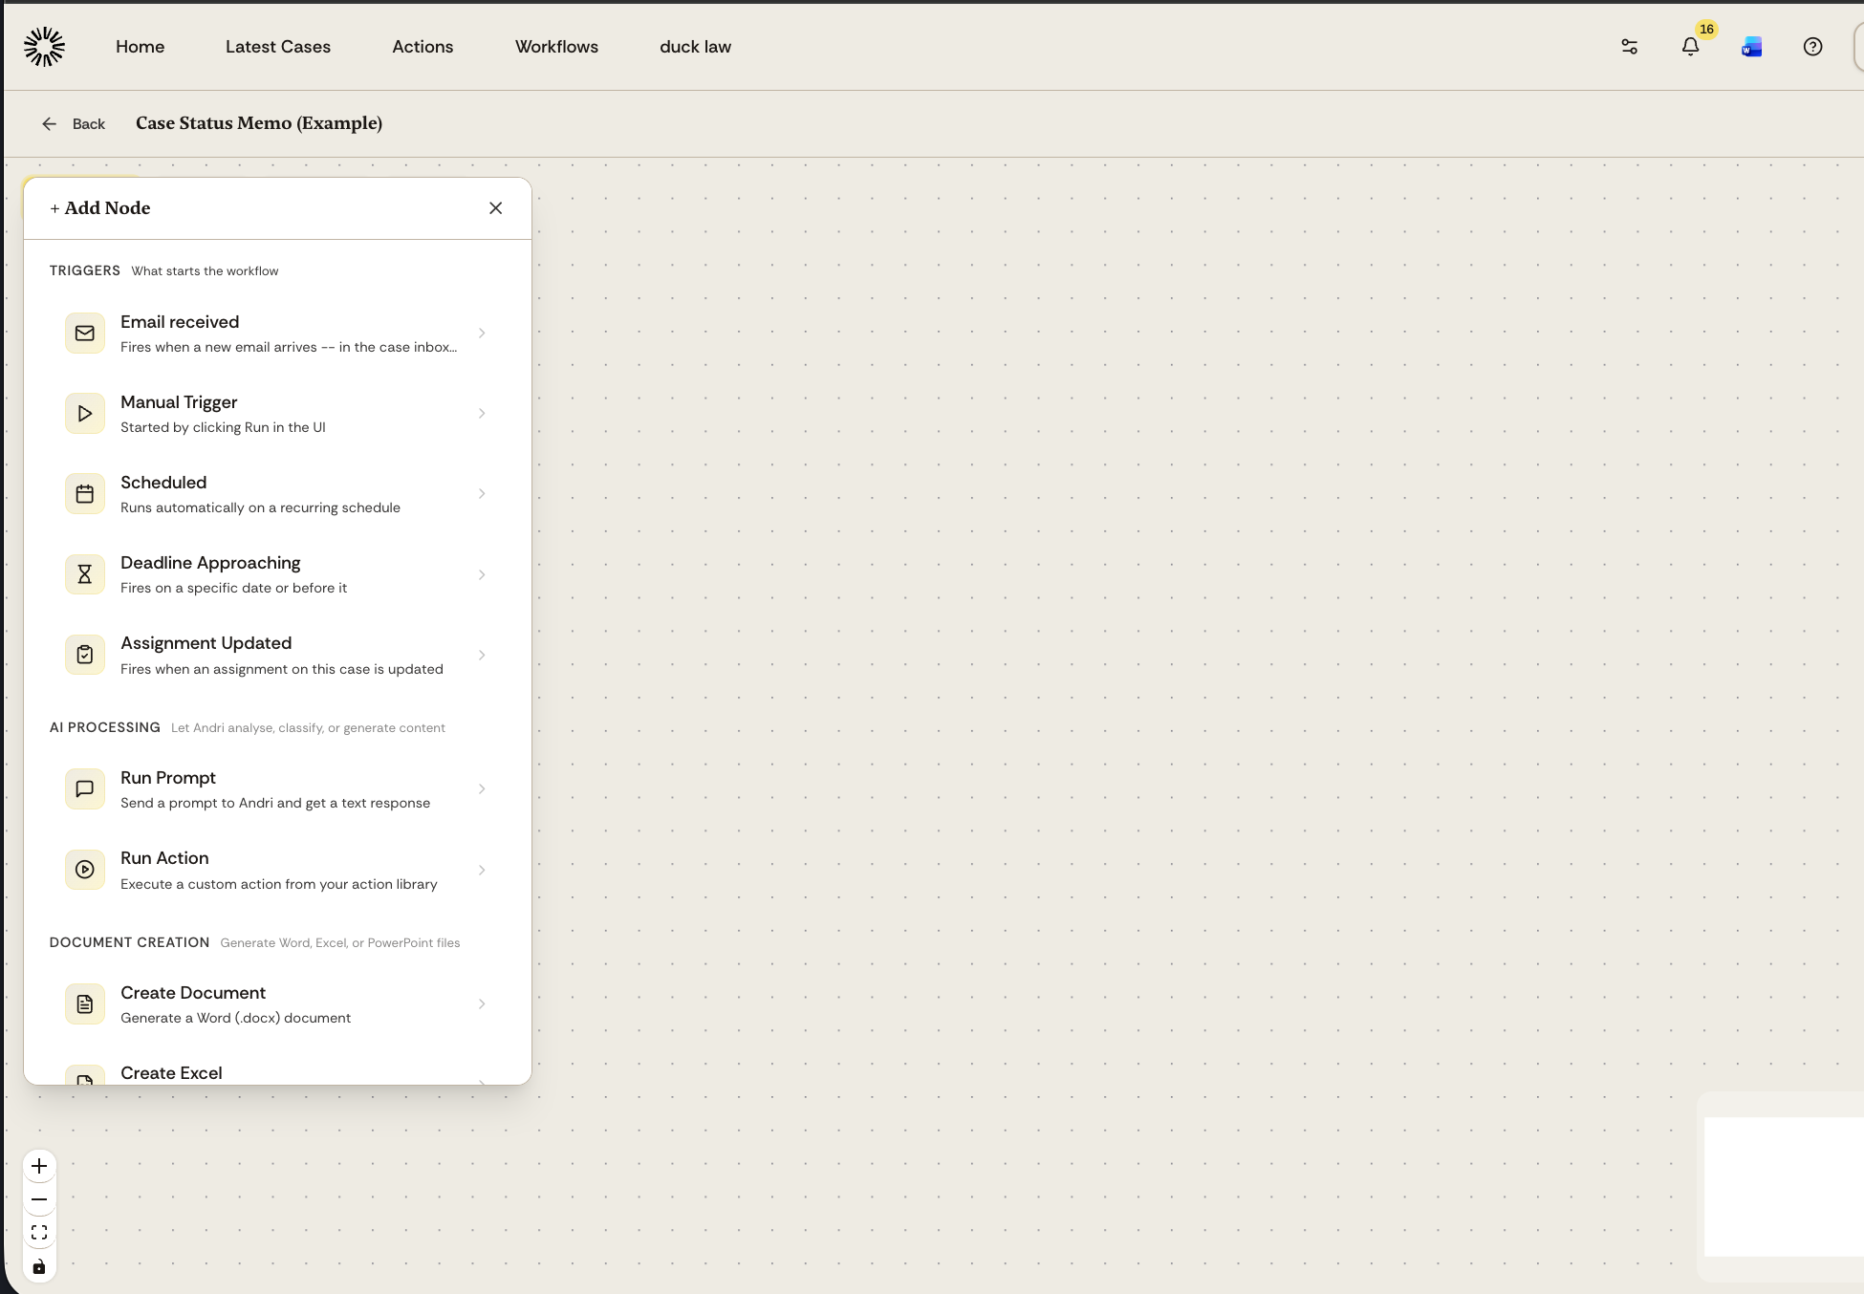
Task: Click the circled play icon for Run Action
Action: (85, 870)
